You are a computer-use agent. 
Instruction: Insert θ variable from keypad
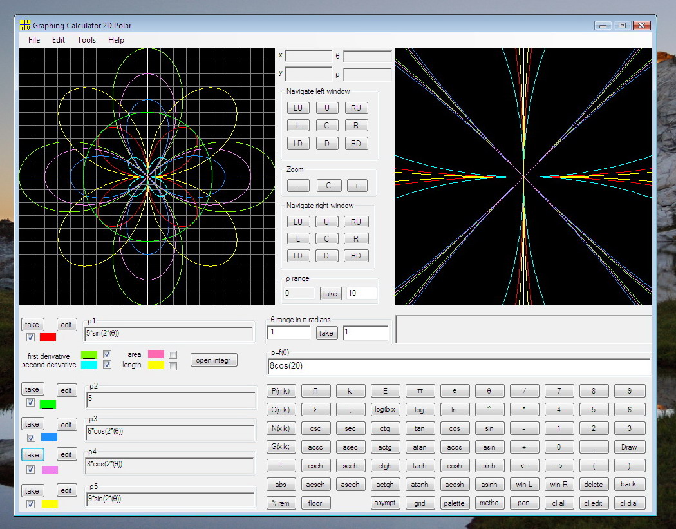(x=489, y=391)
